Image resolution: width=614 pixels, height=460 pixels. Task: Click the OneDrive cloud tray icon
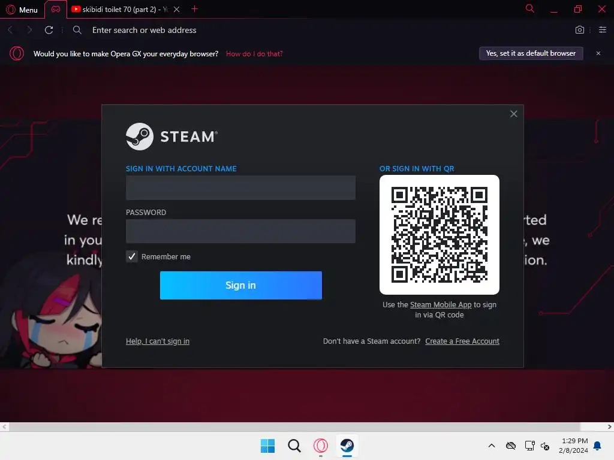[511, 446]
